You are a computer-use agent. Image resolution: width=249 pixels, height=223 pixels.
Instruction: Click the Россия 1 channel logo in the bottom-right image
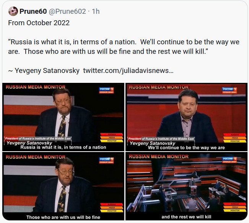coord(229,159)
